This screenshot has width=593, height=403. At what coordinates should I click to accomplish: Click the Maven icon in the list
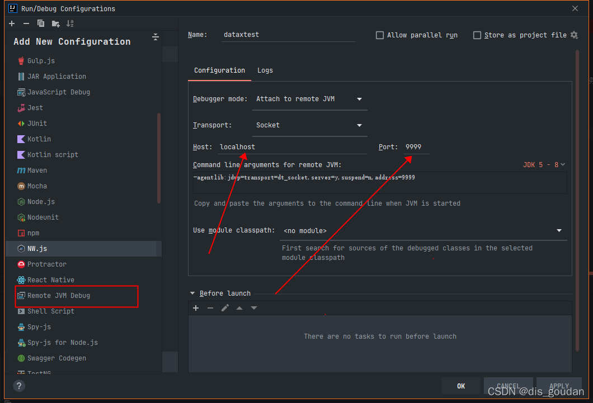(x=21, y=170)
